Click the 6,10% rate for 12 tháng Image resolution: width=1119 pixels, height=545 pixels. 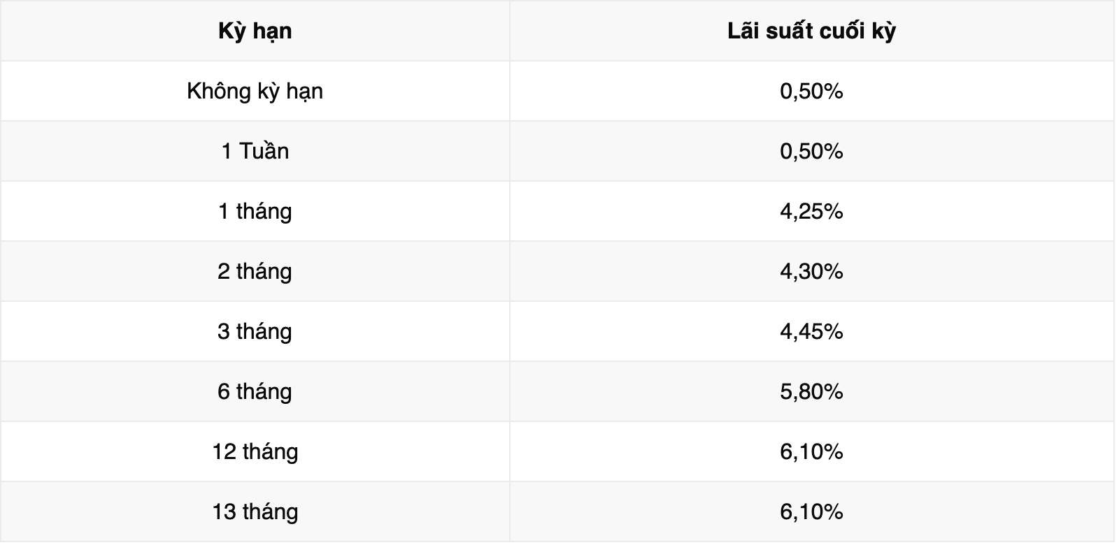click(x=811, y=452)
